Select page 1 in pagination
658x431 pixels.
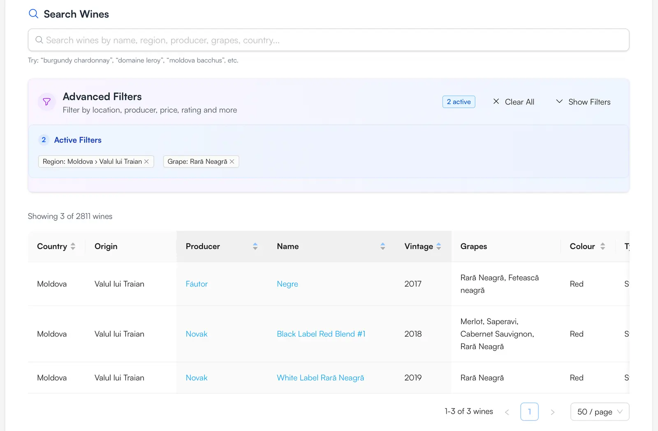pos(529,412)
